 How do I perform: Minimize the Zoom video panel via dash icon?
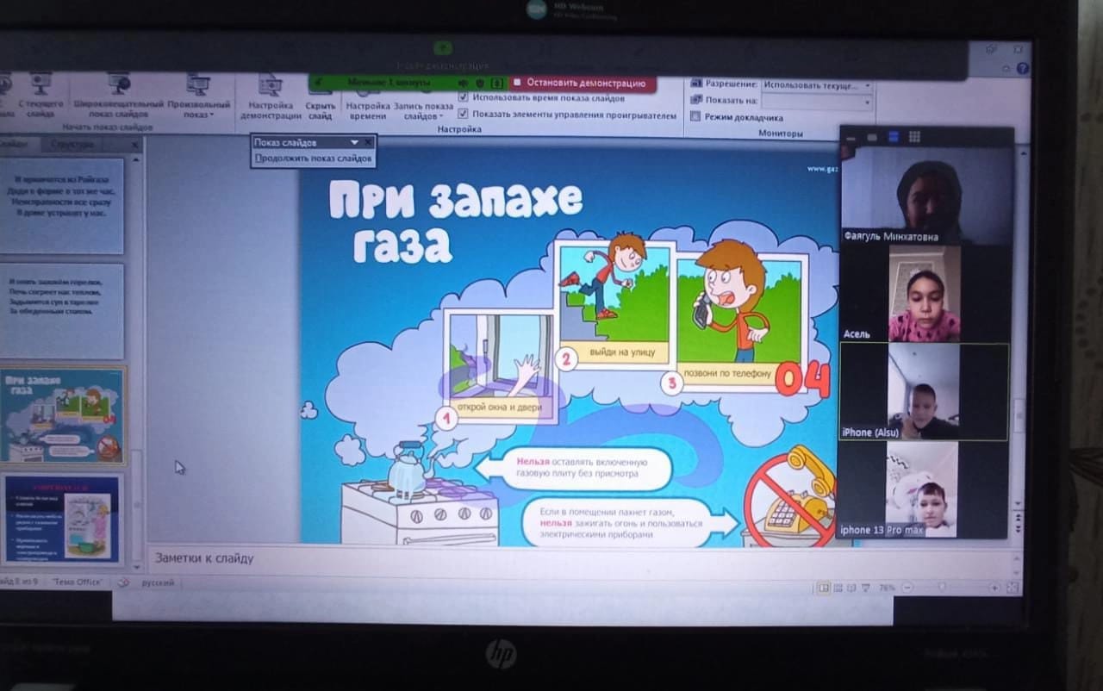point(850,137)
